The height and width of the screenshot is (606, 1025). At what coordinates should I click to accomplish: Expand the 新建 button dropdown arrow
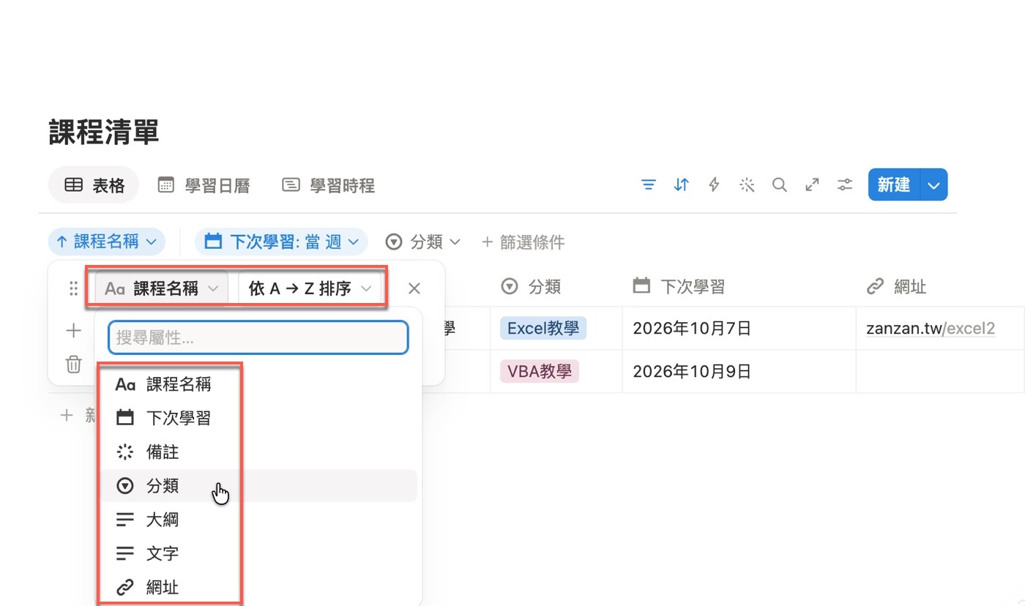tap(933, 185)
